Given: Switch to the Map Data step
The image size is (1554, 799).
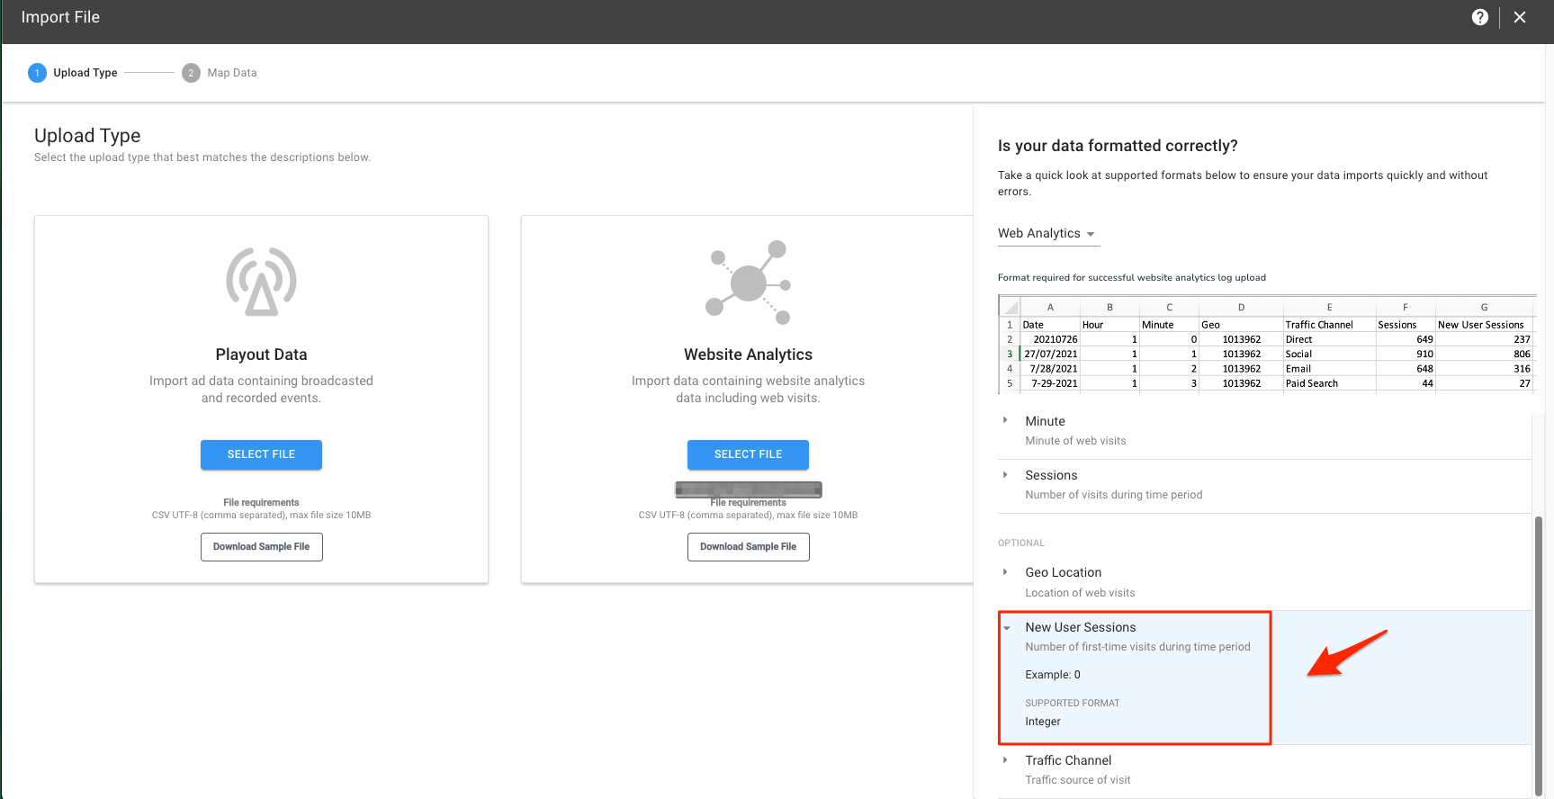Looking at the screenshot, I should (232, 73).
